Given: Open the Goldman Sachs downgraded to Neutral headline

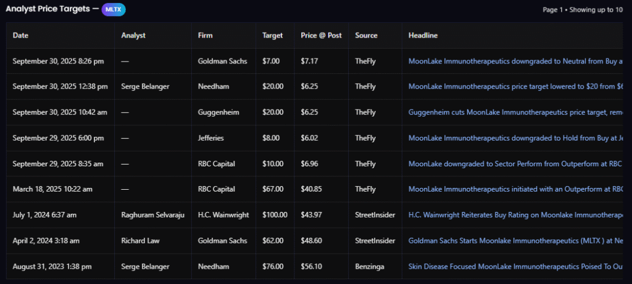Looking at the screenshot, I should (515, 62).
